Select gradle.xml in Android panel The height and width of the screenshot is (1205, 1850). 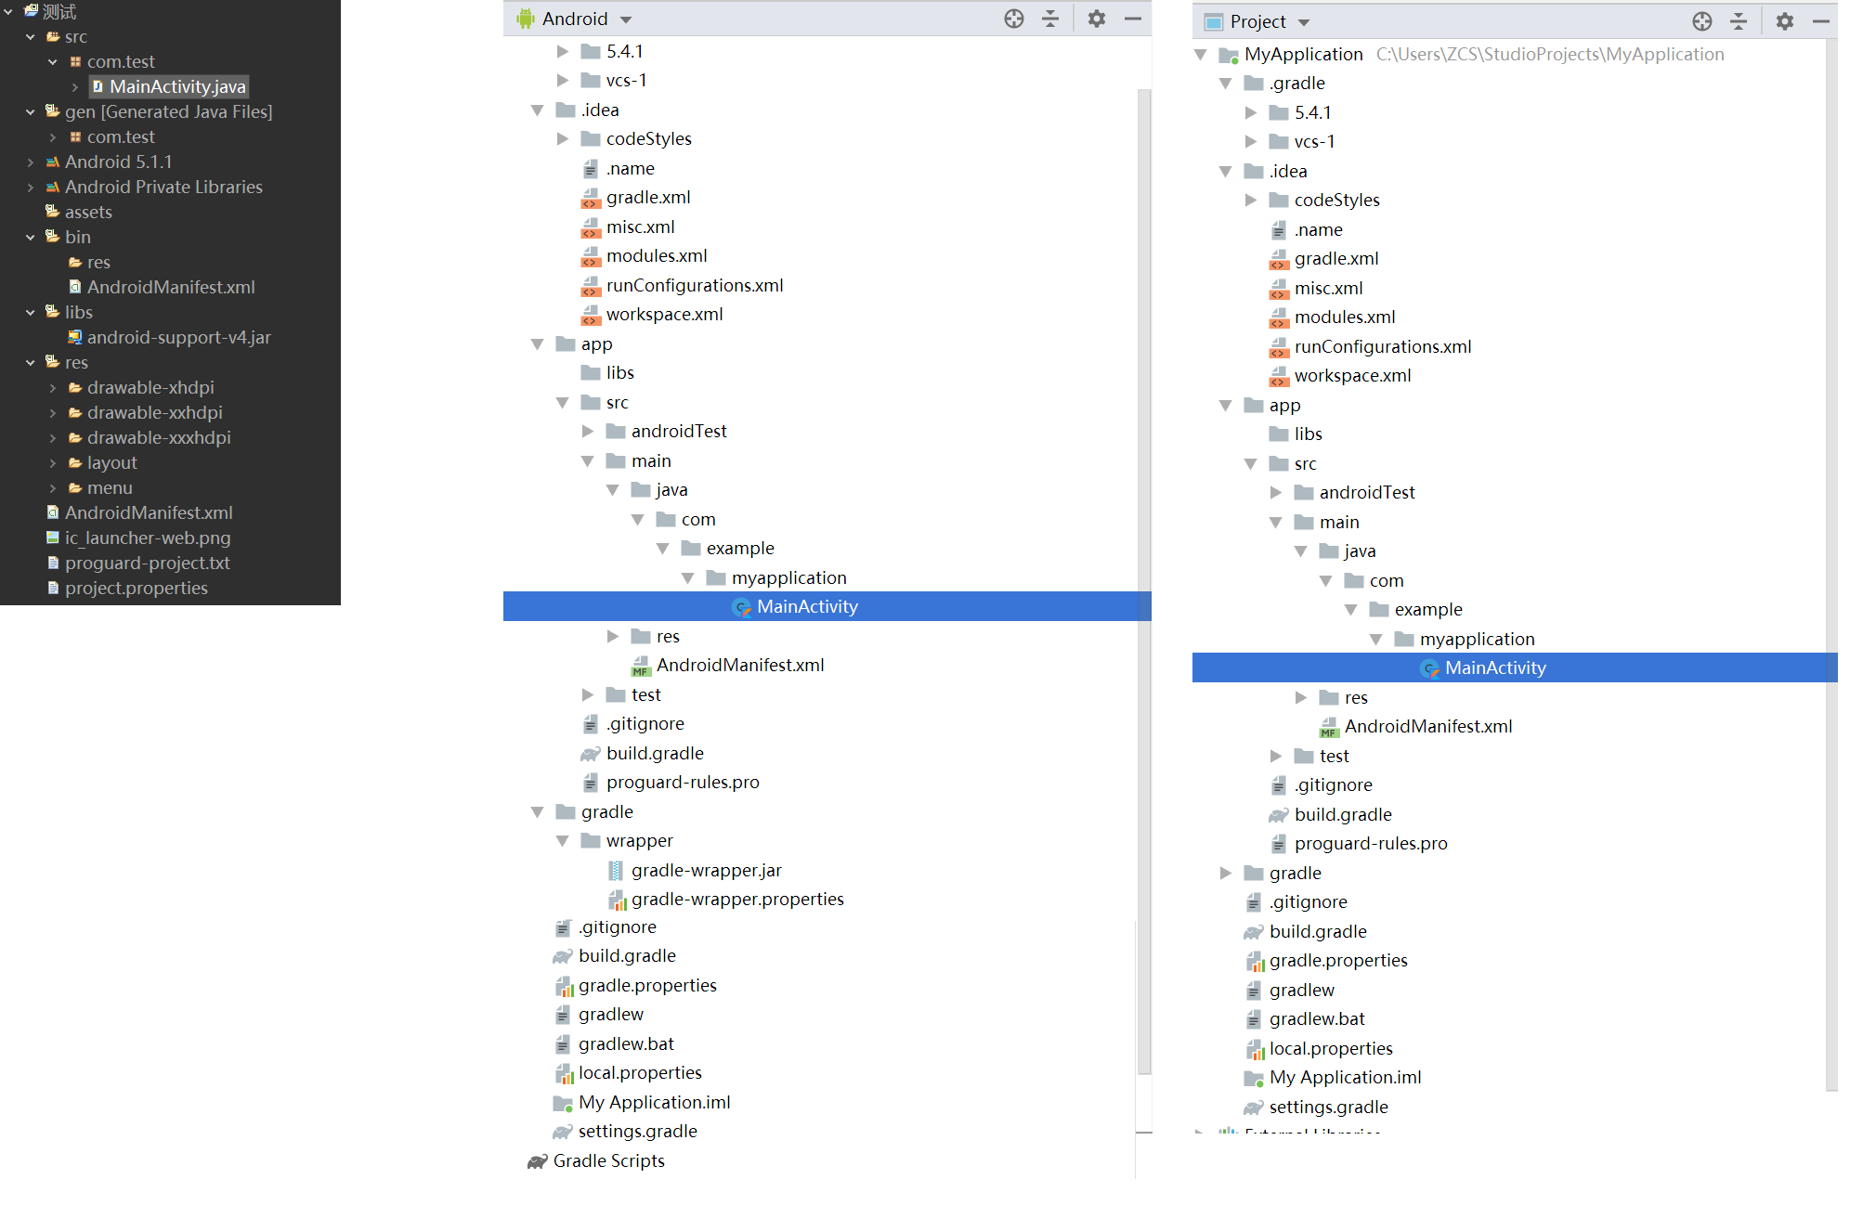(x=635, y=197)
